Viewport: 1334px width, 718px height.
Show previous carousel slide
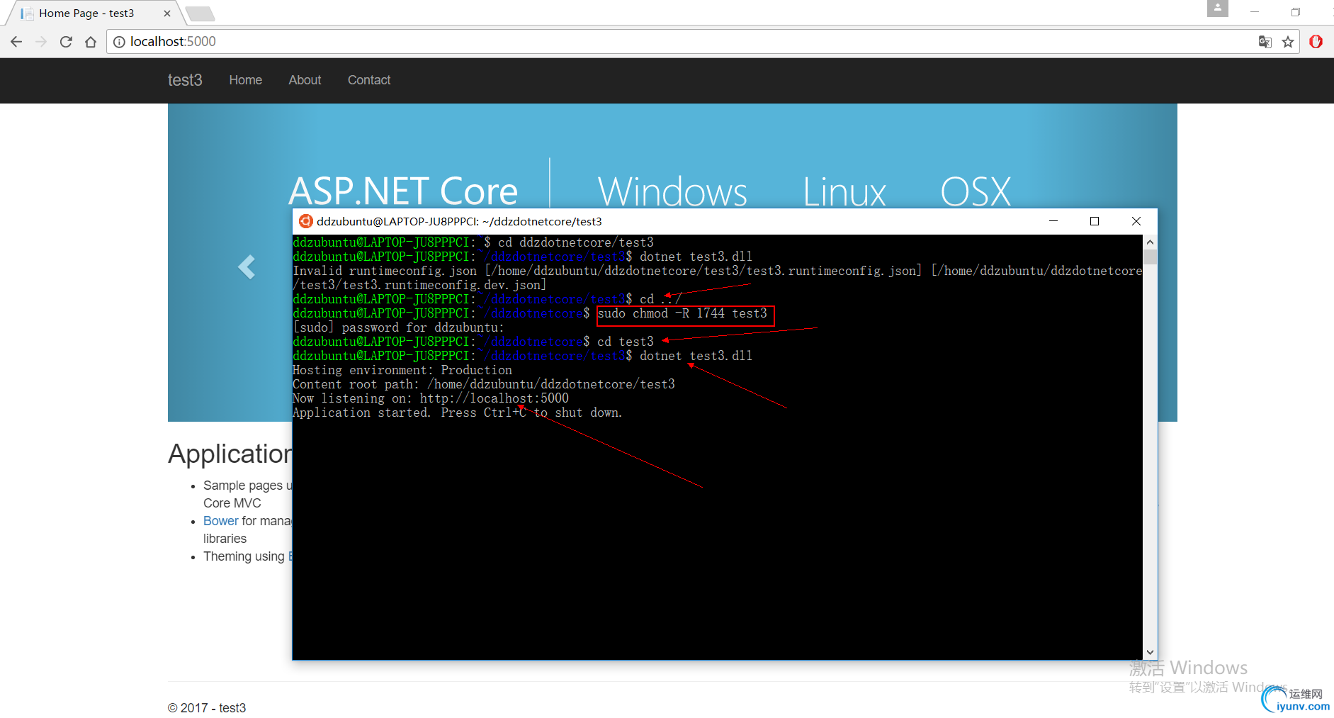[x=247, y=267]
